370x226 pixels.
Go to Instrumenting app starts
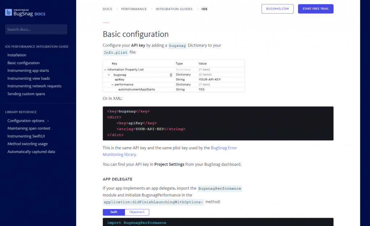pos(28,71)
